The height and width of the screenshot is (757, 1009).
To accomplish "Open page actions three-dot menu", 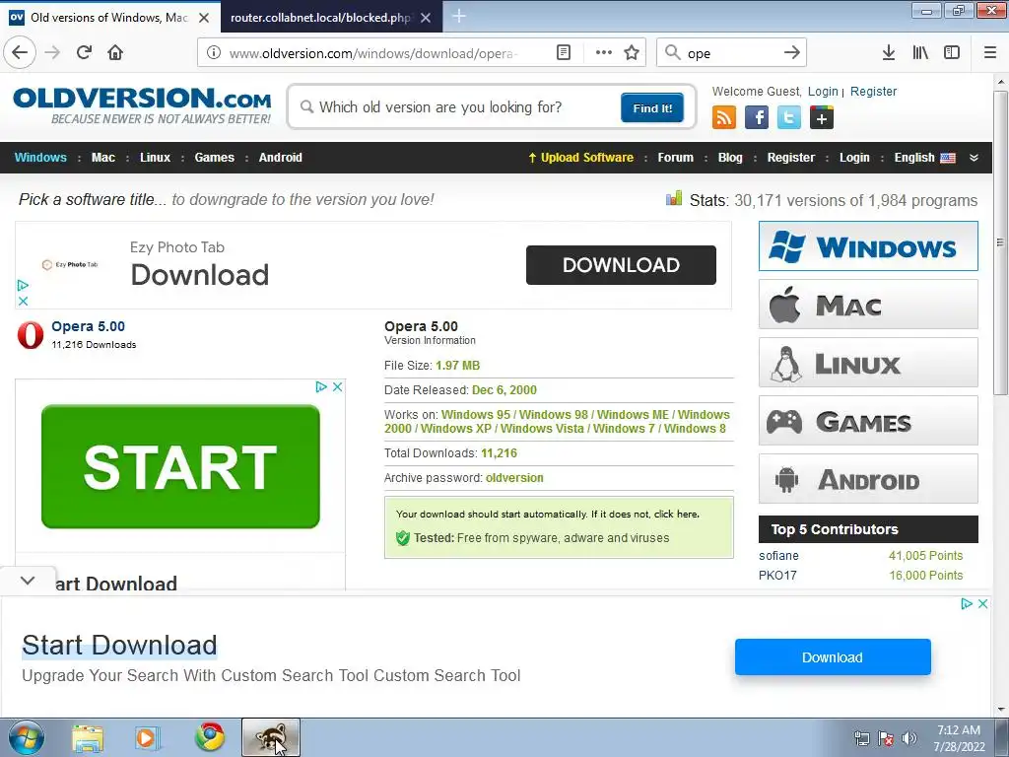I will [604, 53].
